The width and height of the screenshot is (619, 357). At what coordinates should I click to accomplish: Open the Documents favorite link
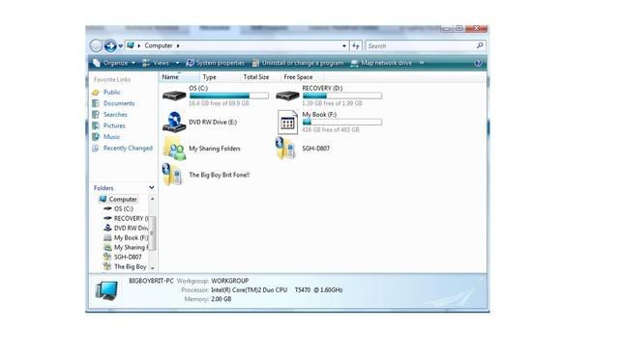pos(119,103)
